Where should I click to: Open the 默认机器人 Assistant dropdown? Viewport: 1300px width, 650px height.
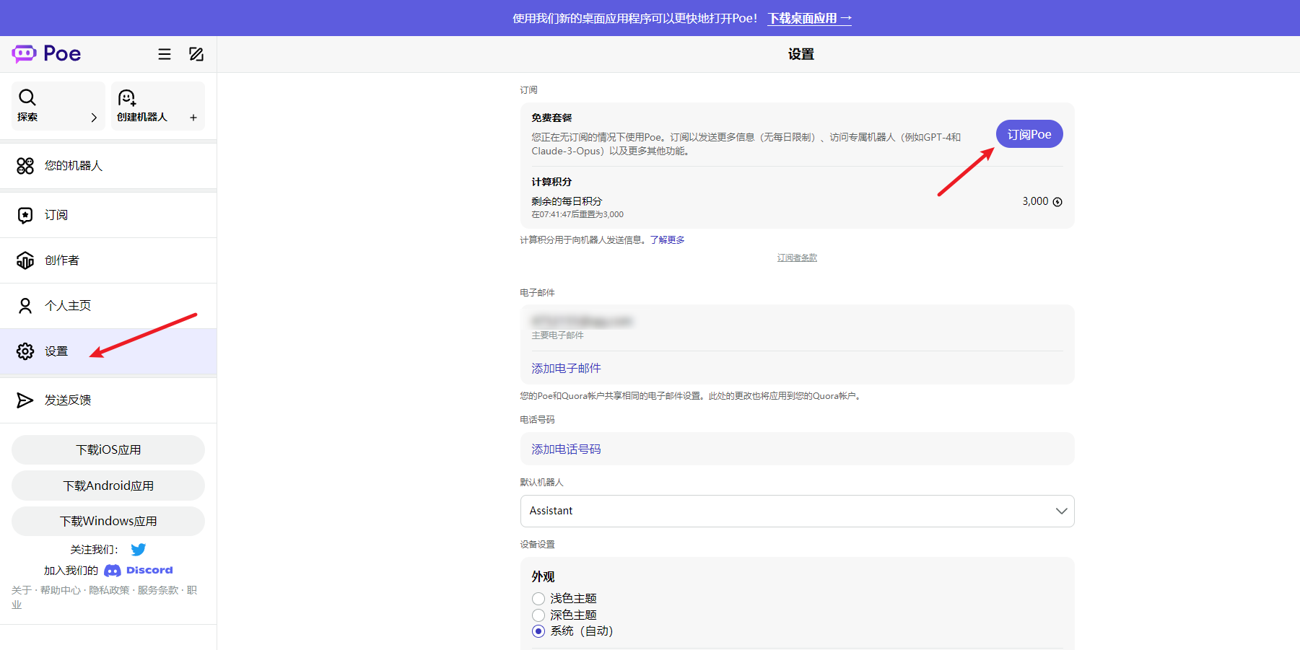click(797, 511)
